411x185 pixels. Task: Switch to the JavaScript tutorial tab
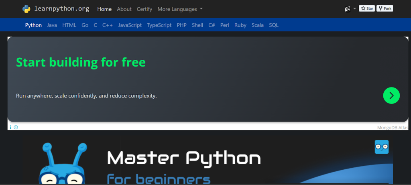(130, 25)
